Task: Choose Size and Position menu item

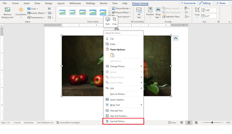Action: coord(123,116)
